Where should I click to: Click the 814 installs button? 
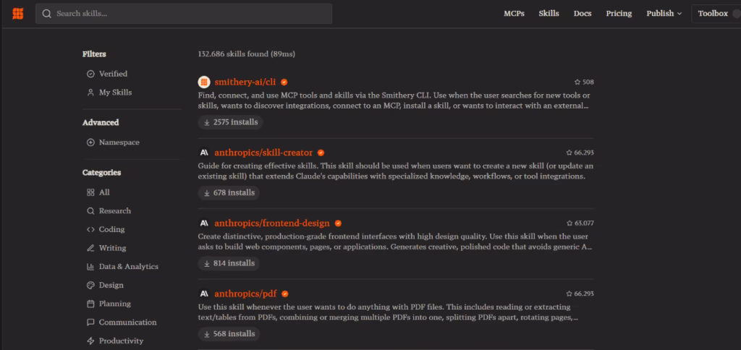pyautogui.click(x=229, y=263)
